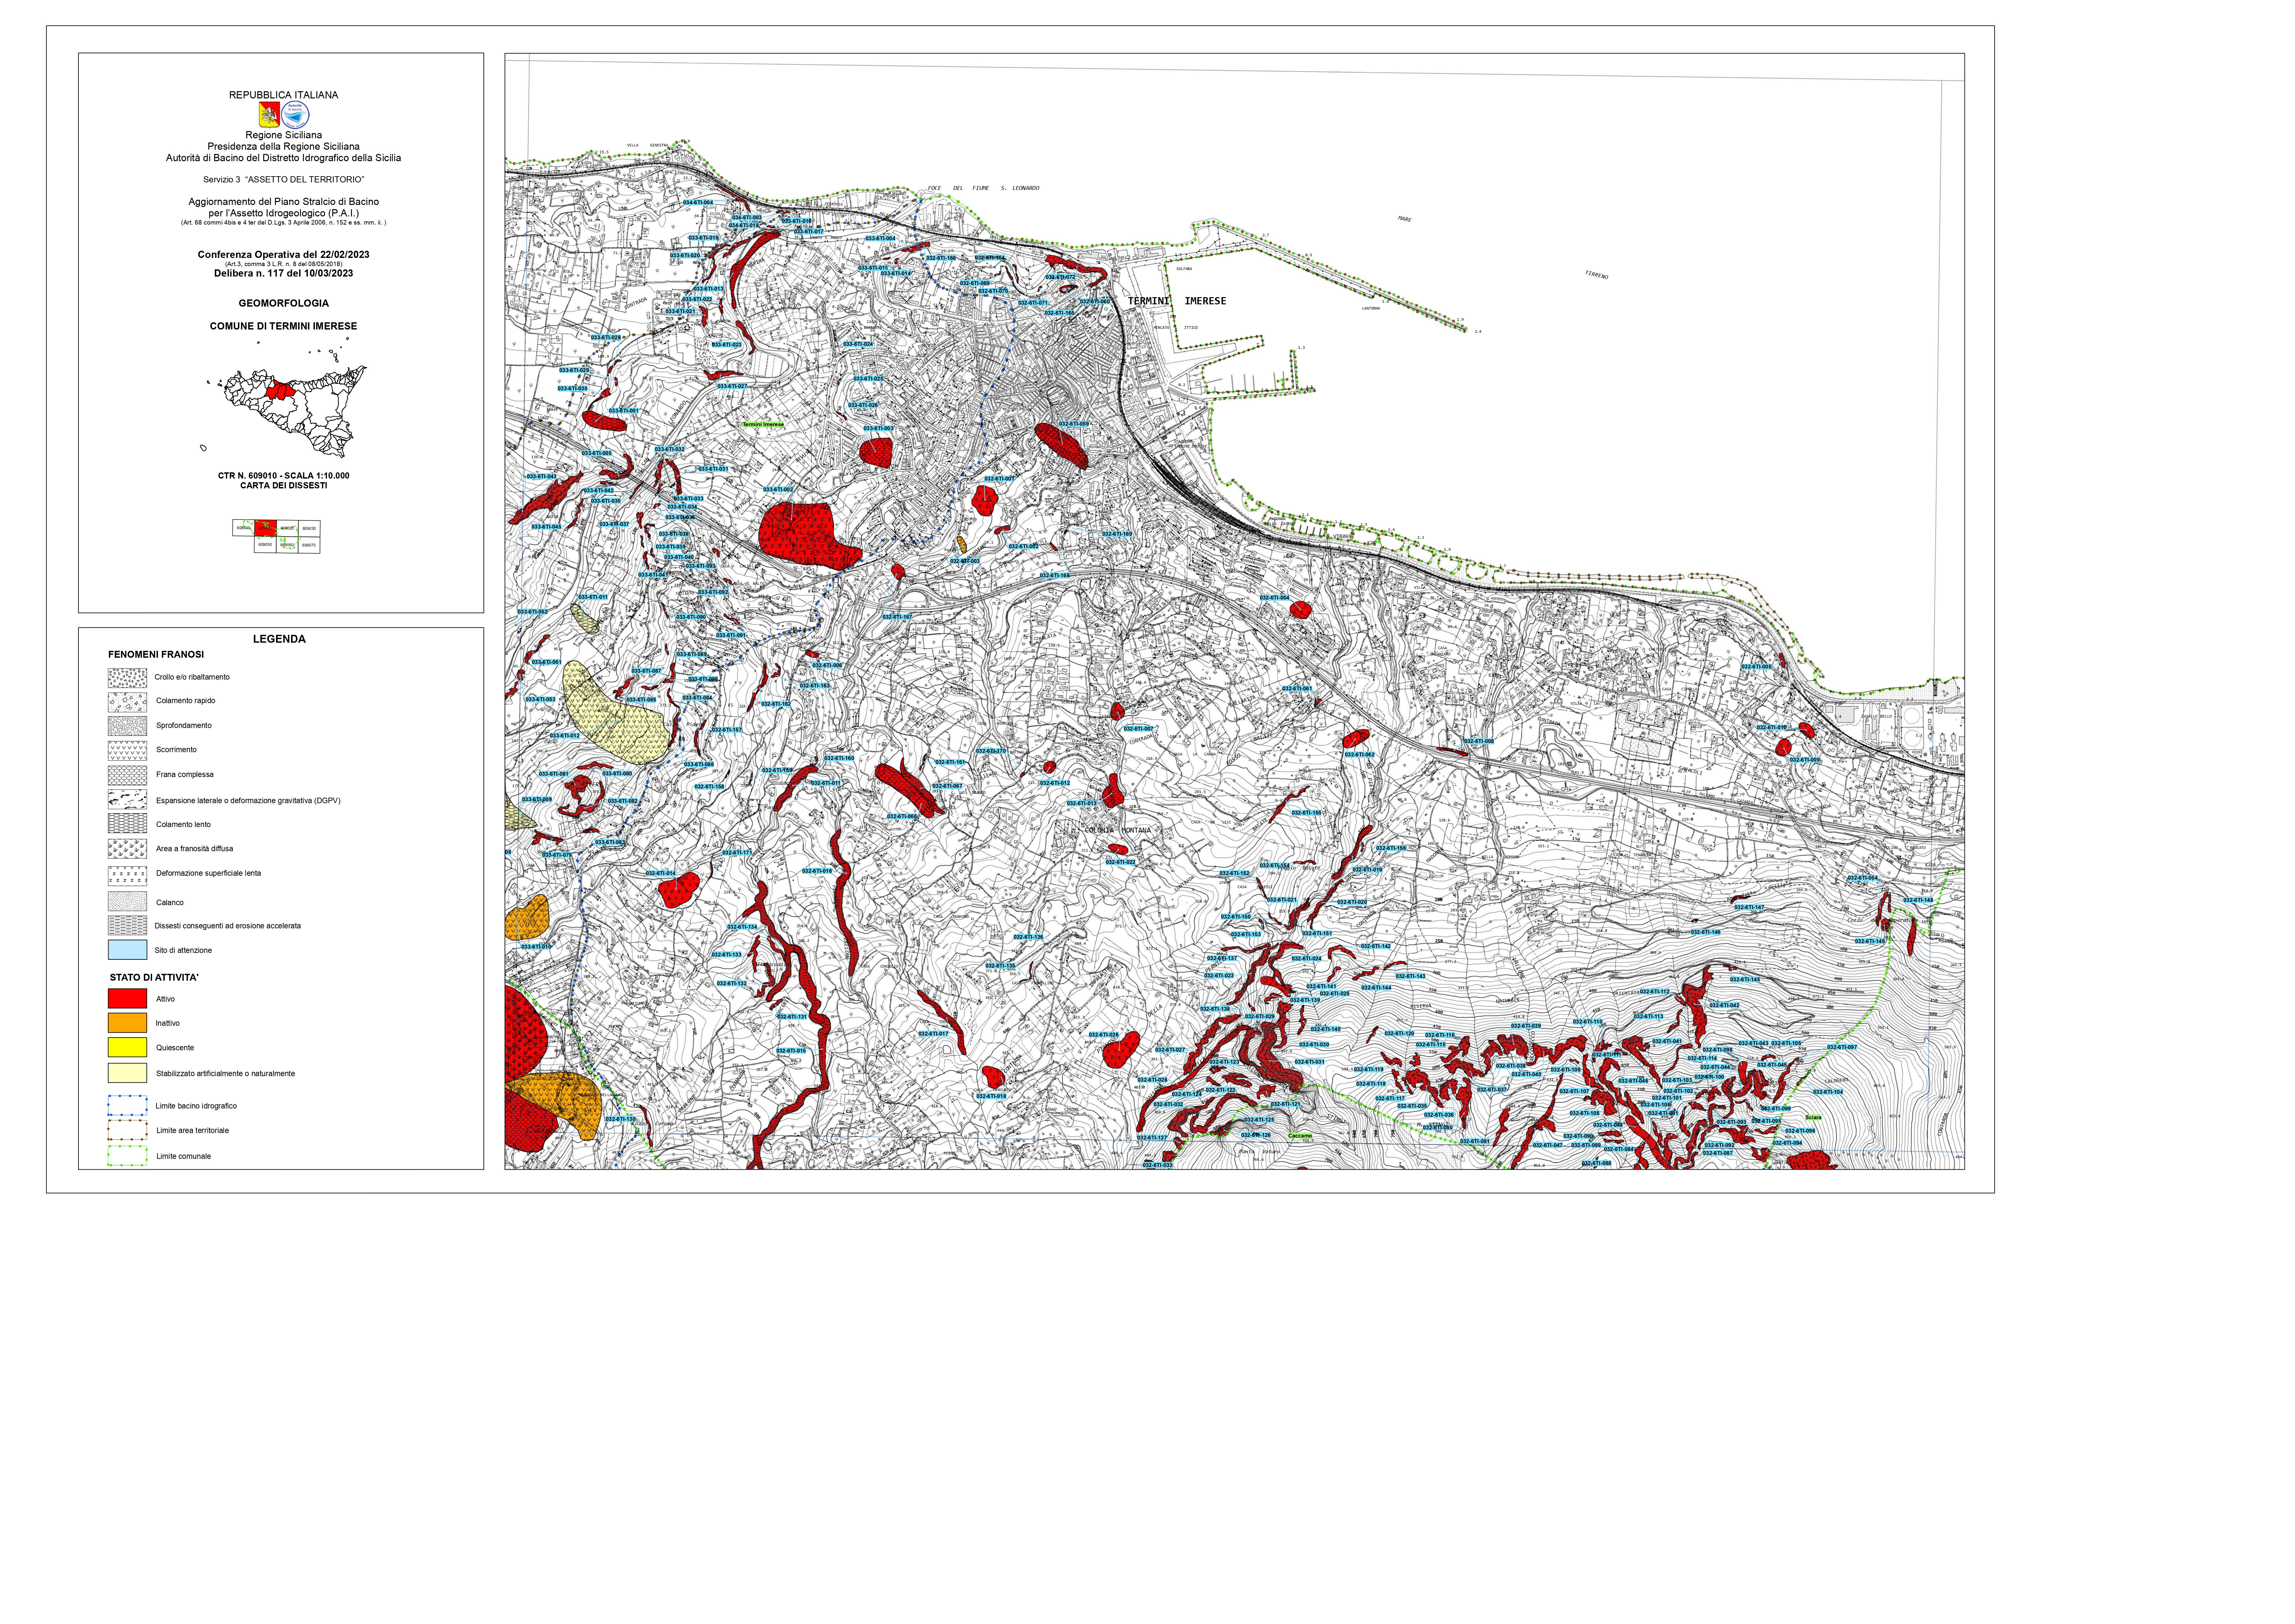Click the label 032-6TI-104
2295x1624 pixels.
pos(1828,1092)
